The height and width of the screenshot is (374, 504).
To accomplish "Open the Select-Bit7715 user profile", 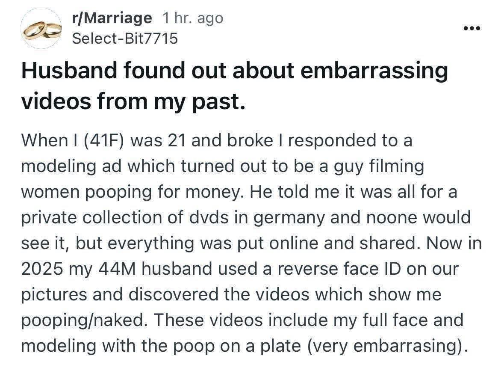I will tap(125, 39).
